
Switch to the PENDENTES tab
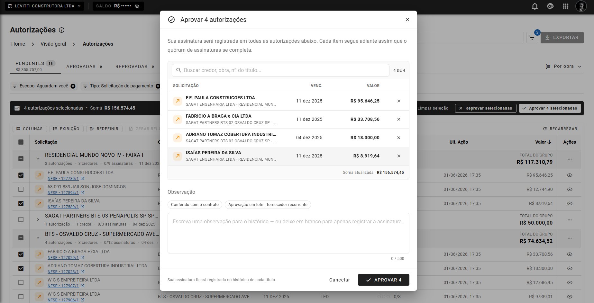35,66
